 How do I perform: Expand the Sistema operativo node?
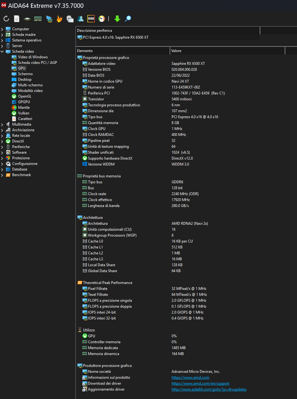click(x=2, y=40)
